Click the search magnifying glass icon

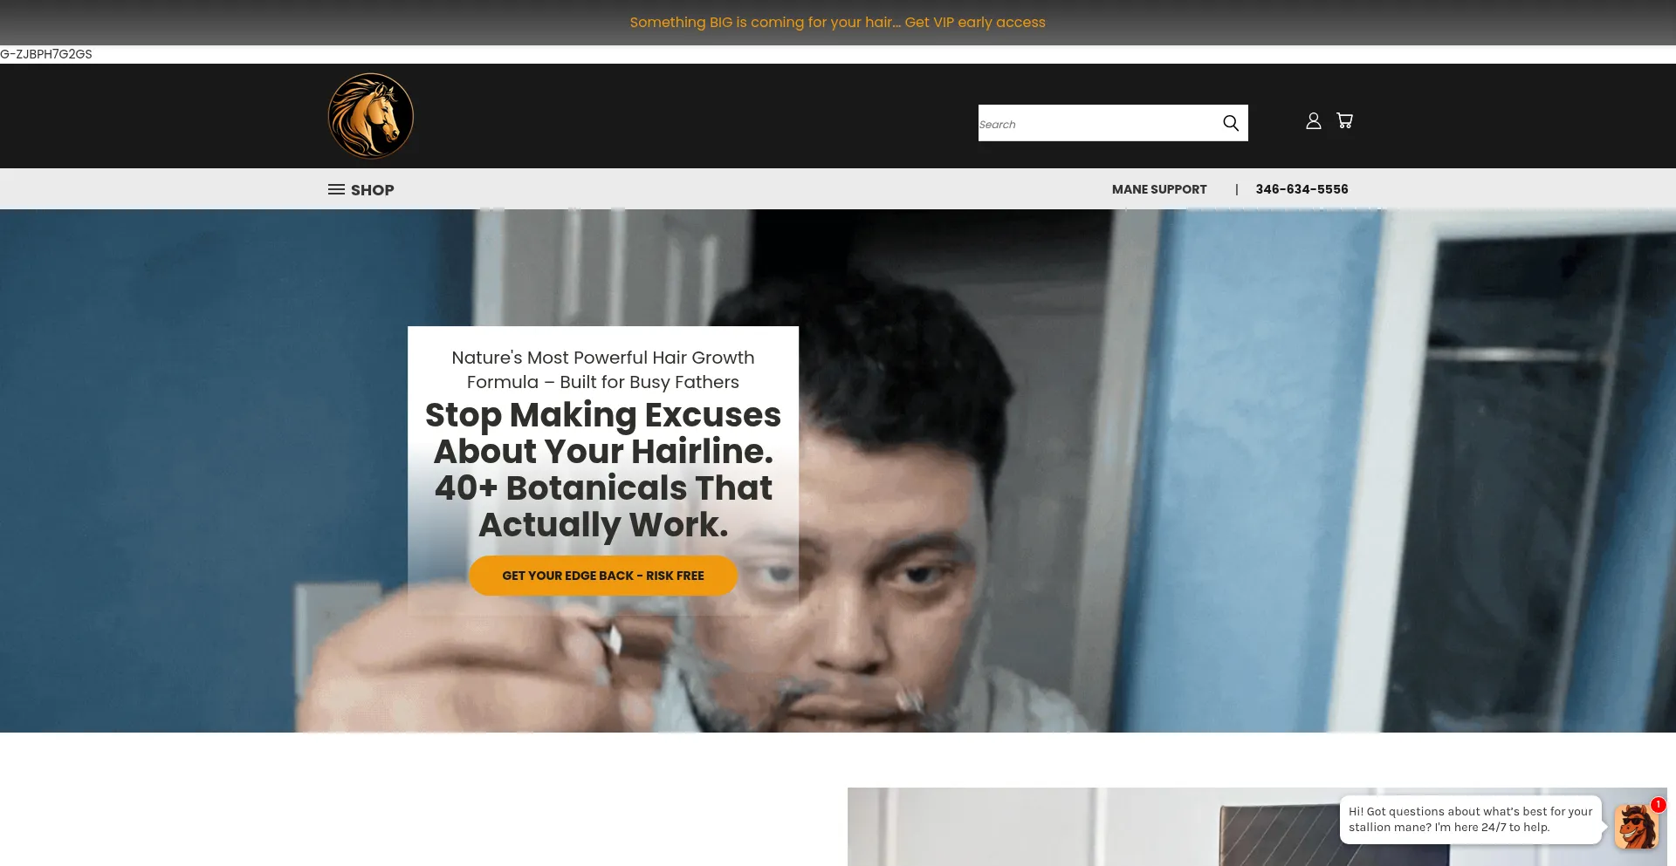(1231, 123)
